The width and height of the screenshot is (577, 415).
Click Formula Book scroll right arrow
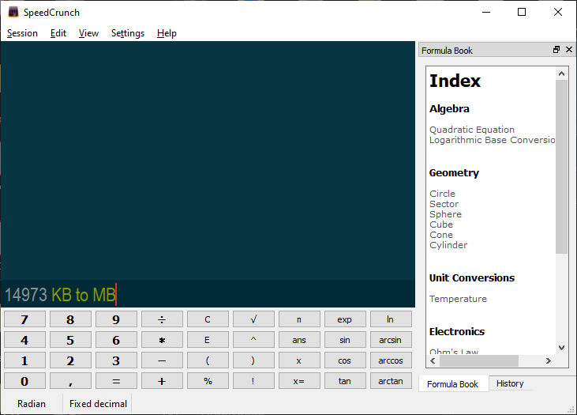click(549, 360)
